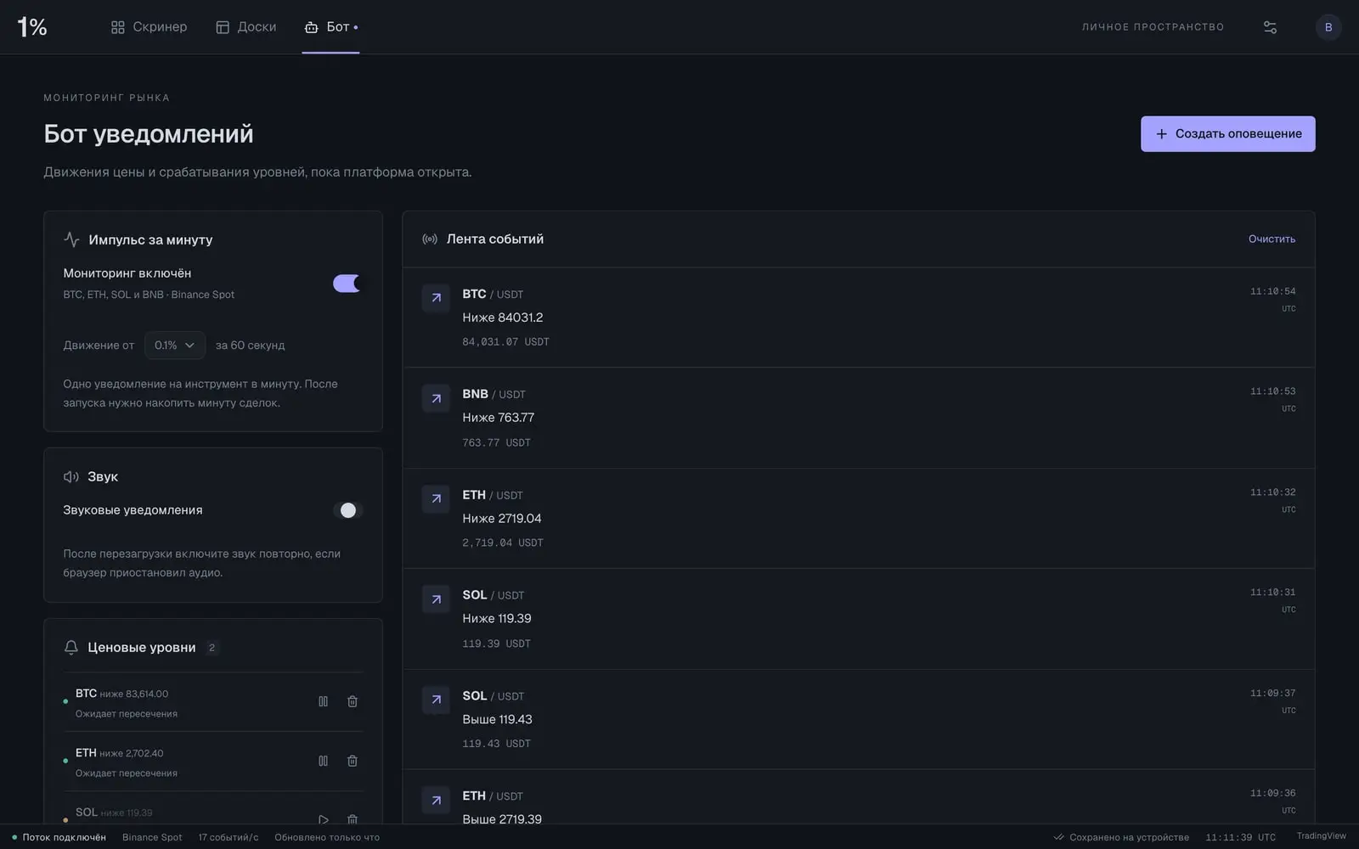Click the Личное пространство label
This screenshot has height=849, width=1359.
click(x=1153, y=27)
